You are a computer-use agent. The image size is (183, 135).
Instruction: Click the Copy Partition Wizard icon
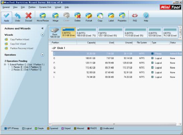click(6, 40)
